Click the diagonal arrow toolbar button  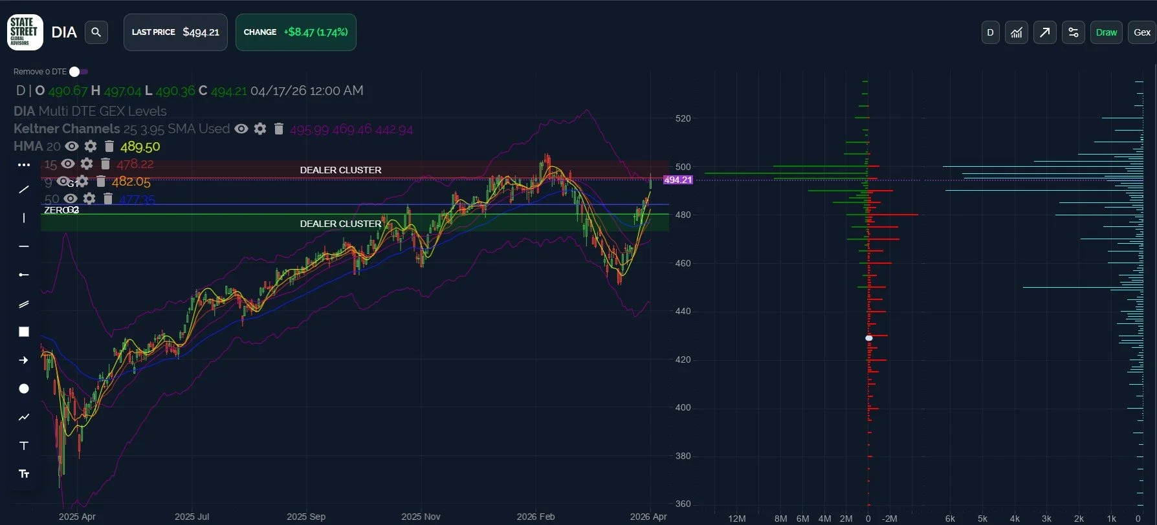click(x=1045, y=32)
